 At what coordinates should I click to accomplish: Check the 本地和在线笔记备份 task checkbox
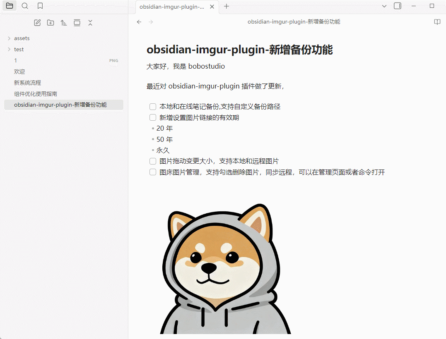(x=152, y=106)
